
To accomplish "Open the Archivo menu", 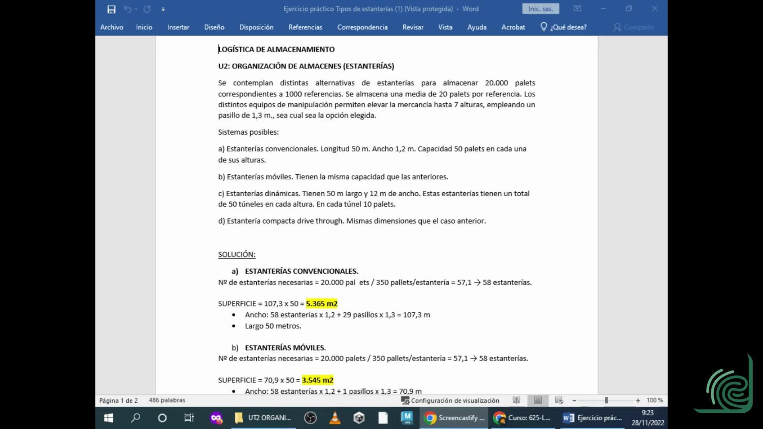I will click(x=112, y=27).
